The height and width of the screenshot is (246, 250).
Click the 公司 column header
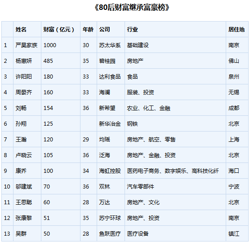tap(104, 30)
